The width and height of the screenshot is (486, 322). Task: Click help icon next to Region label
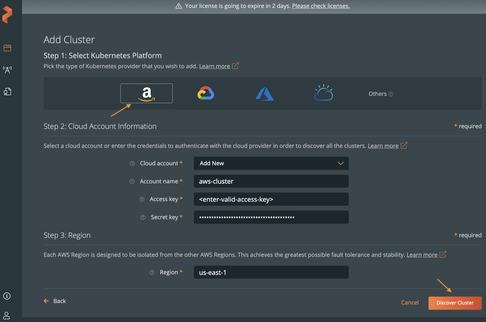(152, 272)
